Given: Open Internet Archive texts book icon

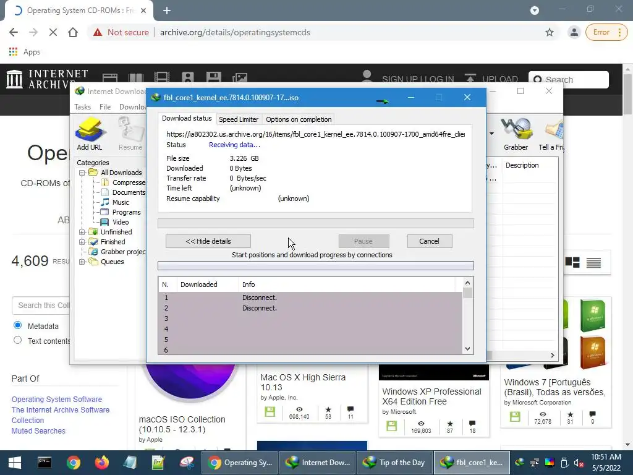Looking at the screenshot, I should coord(136,77).
